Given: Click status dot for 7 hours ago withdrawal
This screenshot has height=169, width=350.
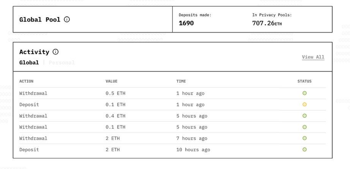Looking at the screenshot, I should coord(304,138).
